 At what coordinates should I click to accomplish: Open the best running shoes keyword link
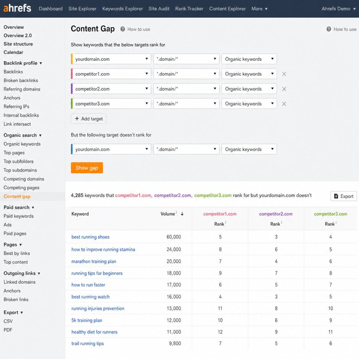click(x=91, y=237)
